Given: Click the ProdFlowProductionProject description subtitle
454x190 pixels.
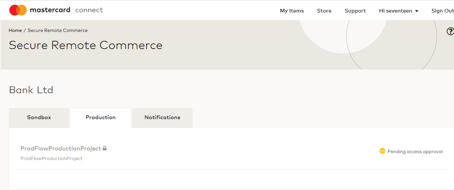Looking at the screenshot, I should pyautogui.click(x=51, y=158).
